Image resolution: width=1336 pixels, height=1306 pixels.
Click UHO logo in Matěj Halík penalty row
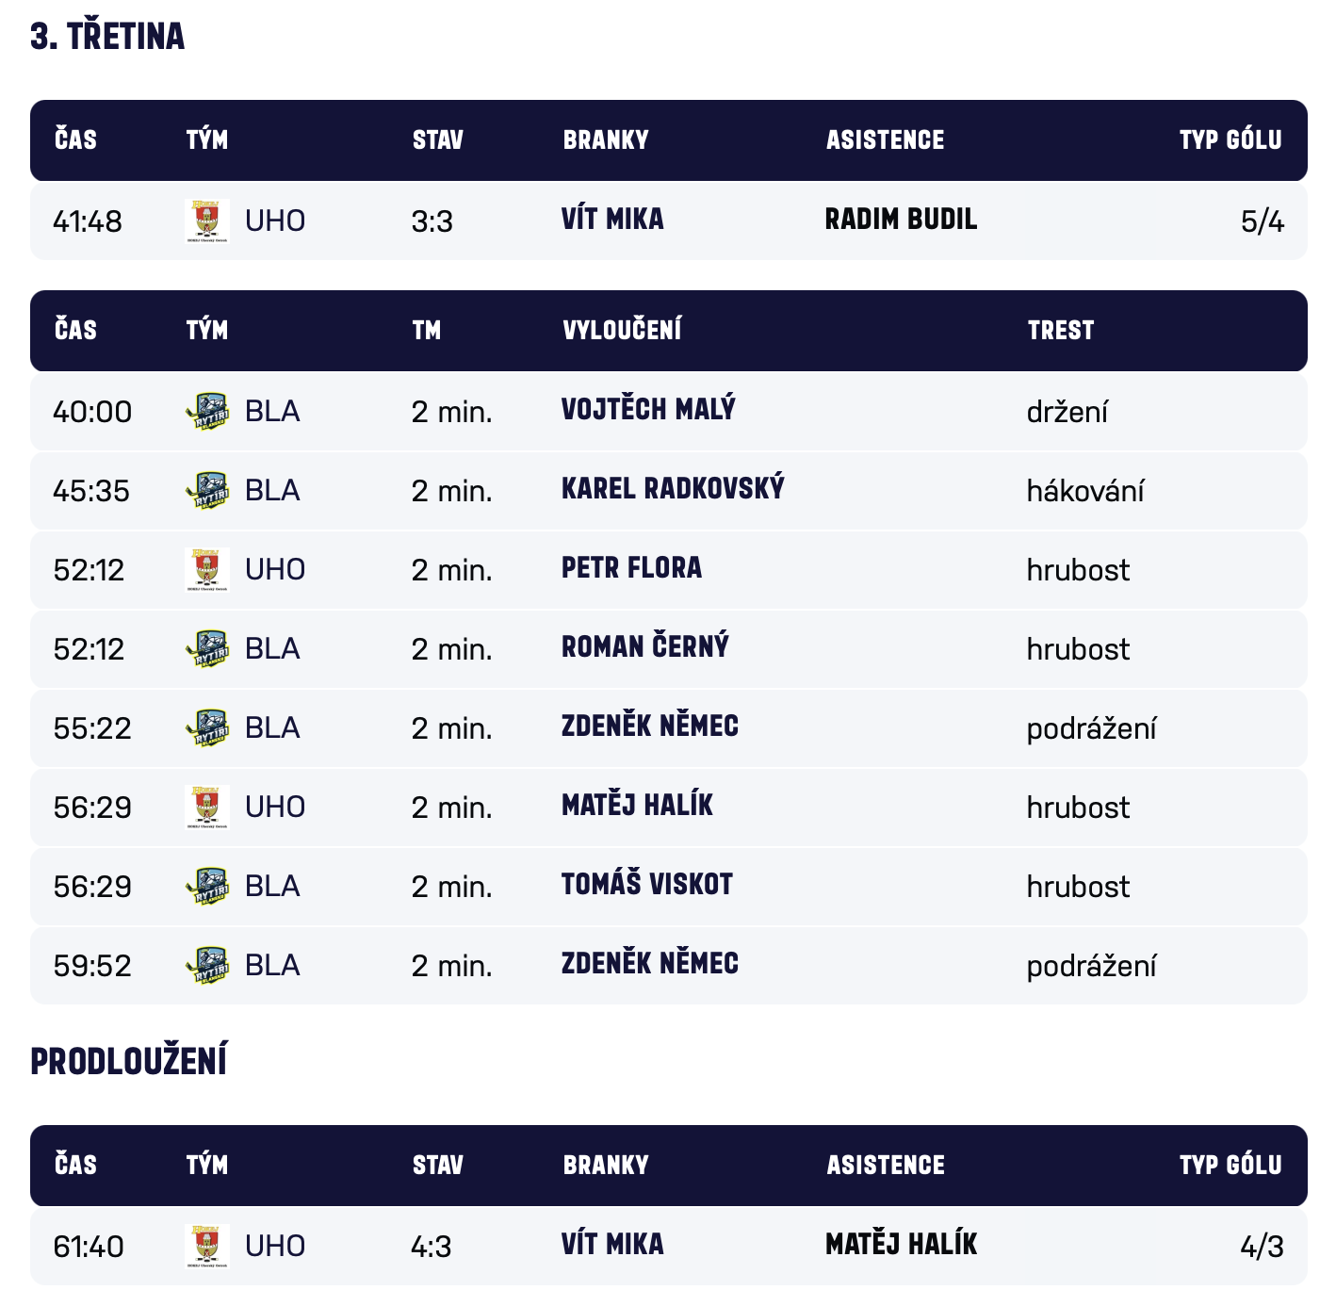pos(207,808)
